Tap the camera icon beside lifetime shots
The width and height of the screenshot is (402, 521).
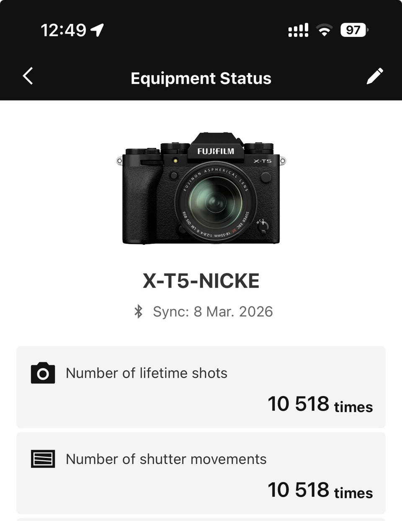(x=43, y=373)
